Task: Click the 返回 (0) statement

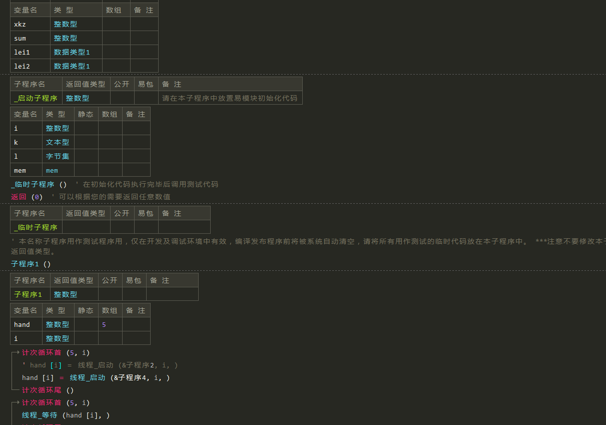Action: [27, 197]
